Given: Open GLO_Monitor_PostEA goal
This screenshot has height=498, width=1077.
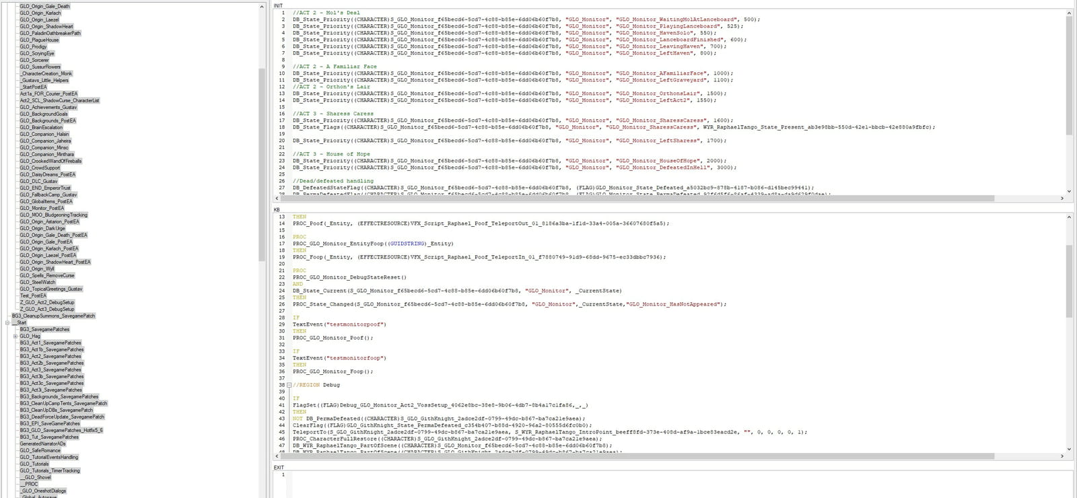Looking at the screenshot, I should 42,208.
